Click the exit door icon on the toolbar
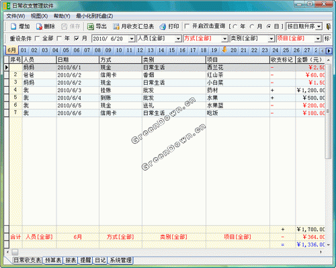This screenshot has width=336, height=268. [x=329, y=26]
